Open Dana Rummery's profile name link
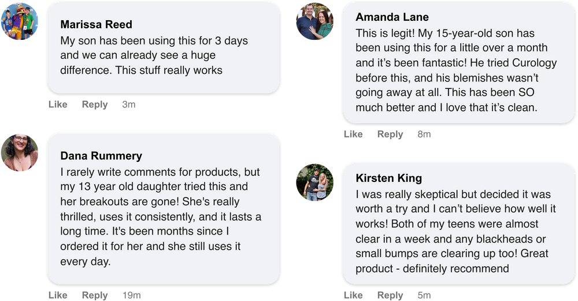This screenshot has height=301, width=578. 101,156
